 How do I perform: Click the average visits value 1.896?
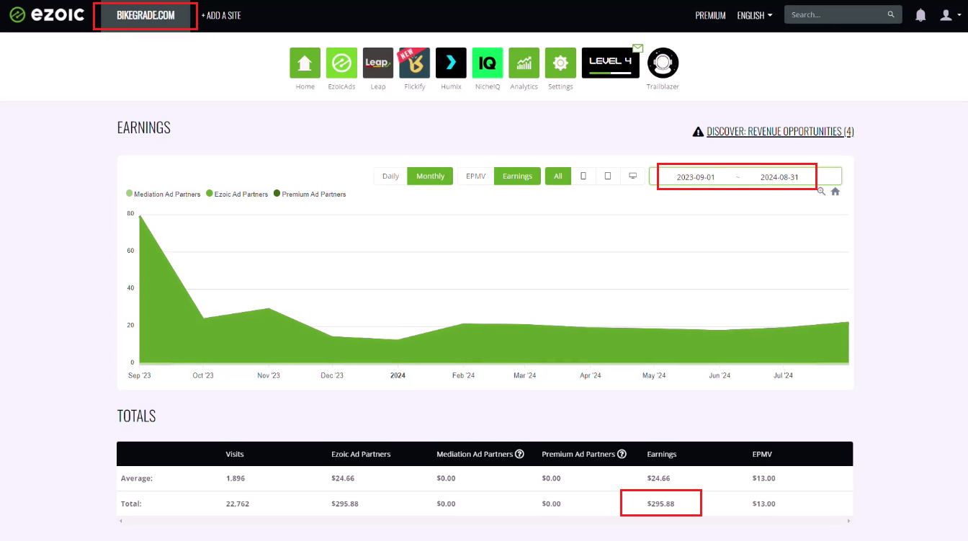pos(235,478)
